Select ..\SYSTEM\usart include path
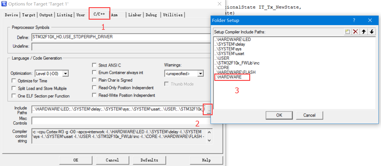Screen dimensions: 381x166 pos(229,53)
